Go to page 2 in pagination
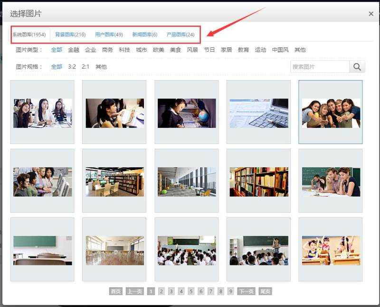The height and width of the screenshot is (307, 380). pyautogui.click(x=161, y=291)
